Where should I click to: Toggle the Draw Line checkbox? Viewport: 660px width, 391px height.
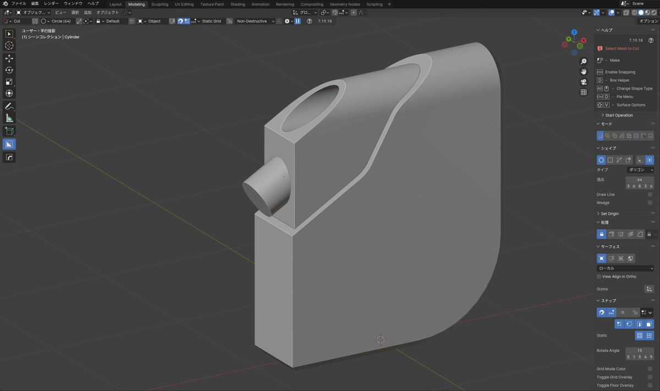[650, 195]
